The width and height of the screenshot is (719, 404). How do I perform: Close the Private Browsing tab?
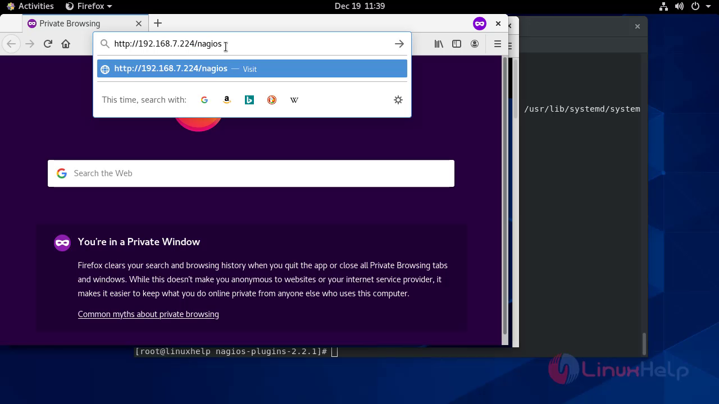point(139,24)
